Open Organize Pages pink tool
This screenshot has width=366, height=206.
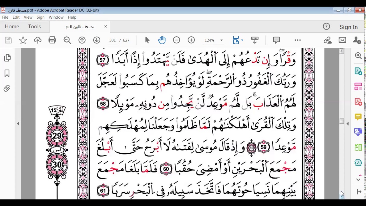tap(358, 86)
